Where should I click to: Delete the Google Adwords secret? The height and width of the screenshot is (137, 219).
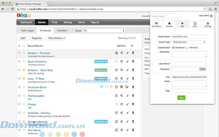[x=133, y=122]
